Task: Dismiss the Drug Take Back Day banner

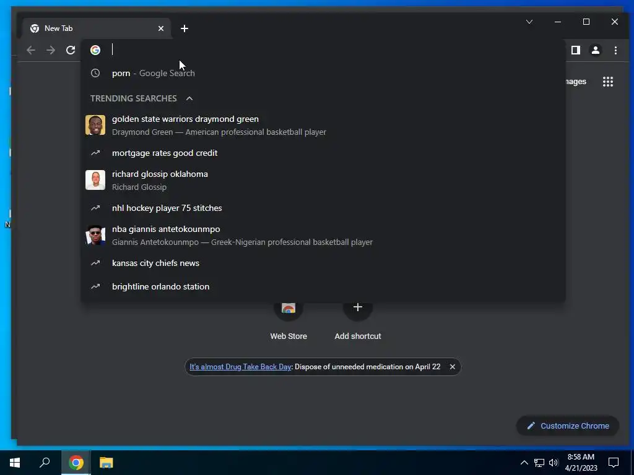Action: 453,367
